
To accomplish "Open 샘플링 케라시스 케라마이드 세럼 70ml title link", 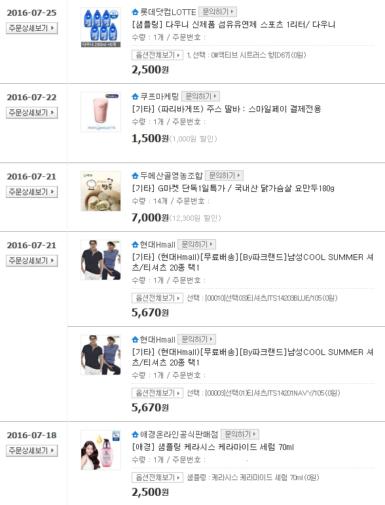I will pyautogui.click(x=213, y=447).
